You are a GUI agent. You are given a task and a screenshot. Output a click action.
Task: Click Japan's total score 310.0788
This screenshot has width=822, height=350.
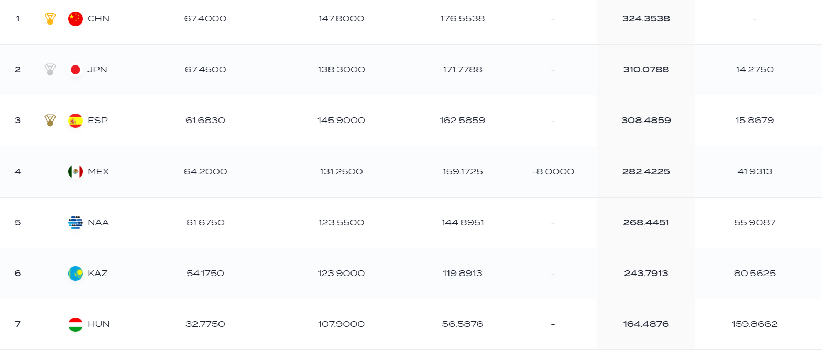pos(646,70)
